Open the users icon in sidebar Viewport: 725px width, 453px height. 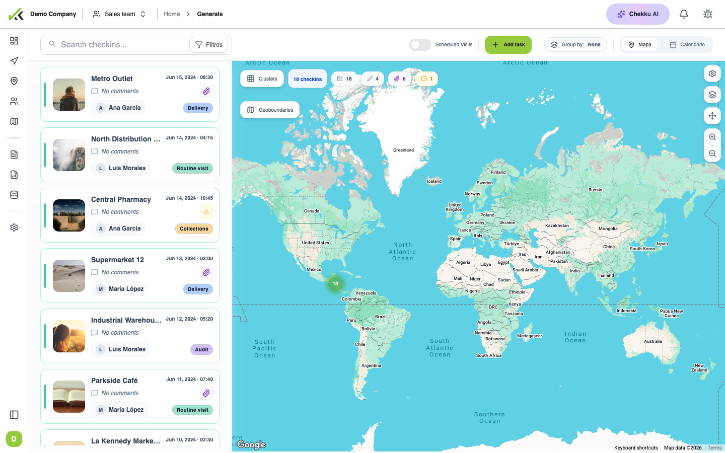point(14,101)
